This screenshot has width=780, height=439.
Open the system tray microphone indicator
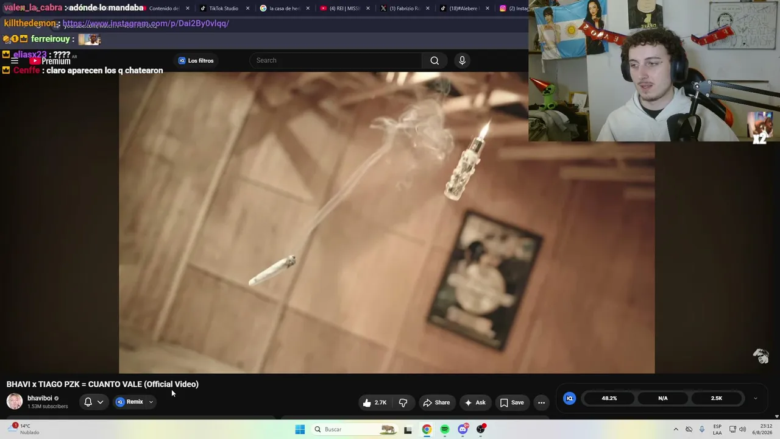702,429
